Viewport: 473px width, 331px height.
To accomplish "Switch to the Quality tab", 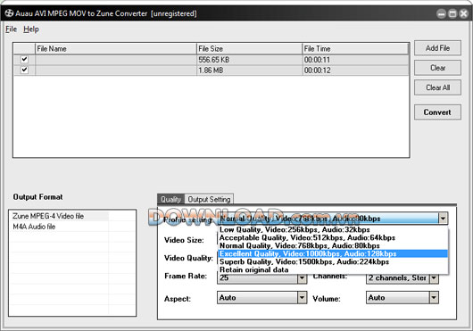I will click(170, 199).
